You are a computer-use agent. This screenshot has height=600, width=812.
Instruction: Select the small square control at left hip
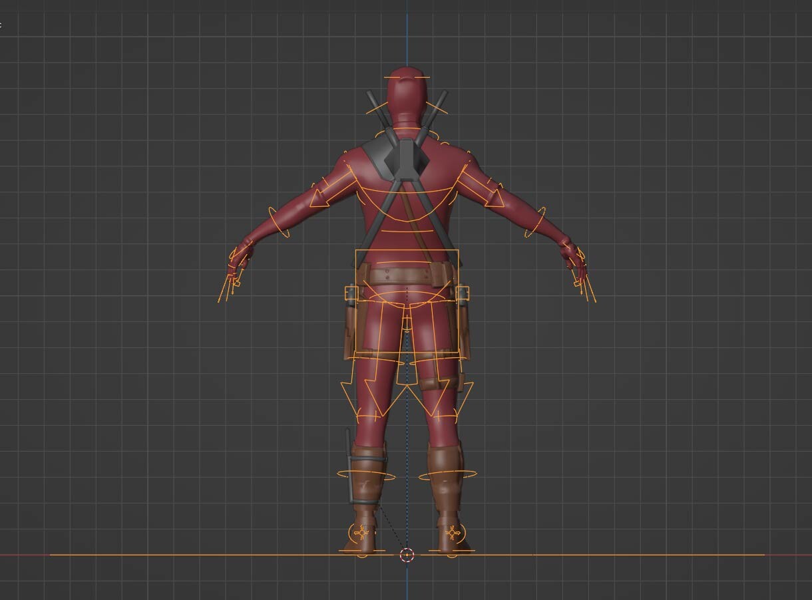(351, 293)
